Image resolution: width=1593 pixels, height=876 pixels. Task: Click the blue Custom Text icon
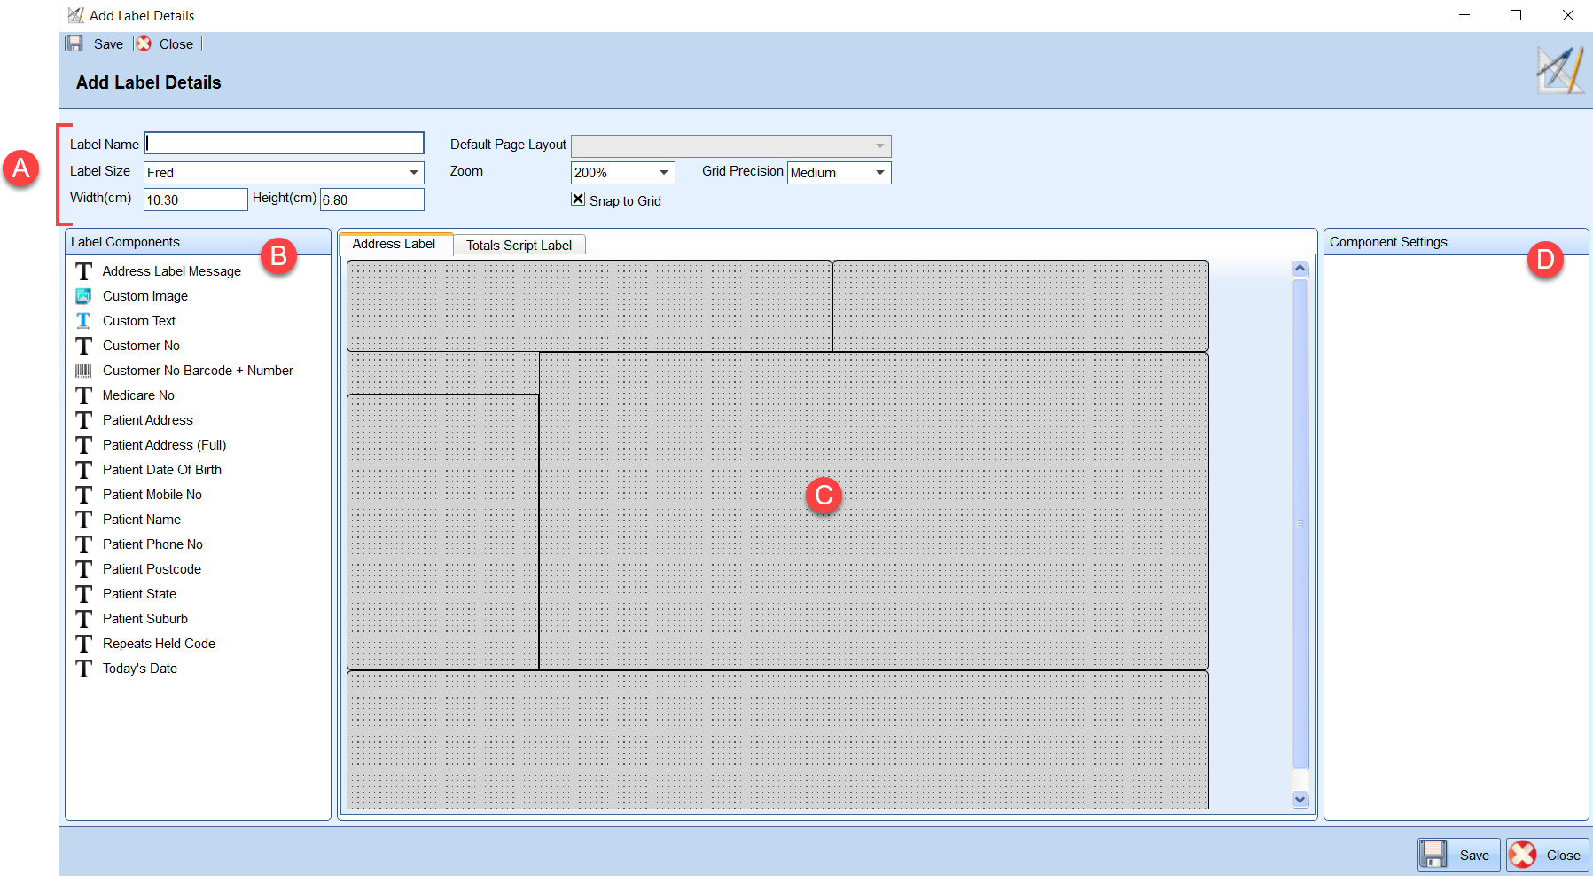[83, 321]
